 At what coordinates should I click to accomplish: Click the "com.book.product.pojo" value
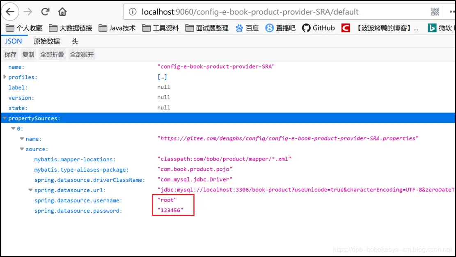point(195,169)
